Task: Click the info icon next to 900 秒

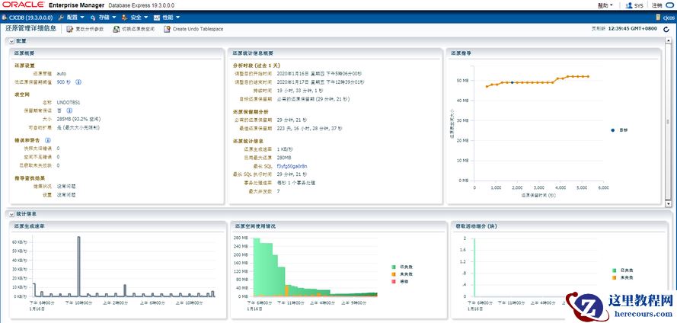Action: tap(78, 82)
